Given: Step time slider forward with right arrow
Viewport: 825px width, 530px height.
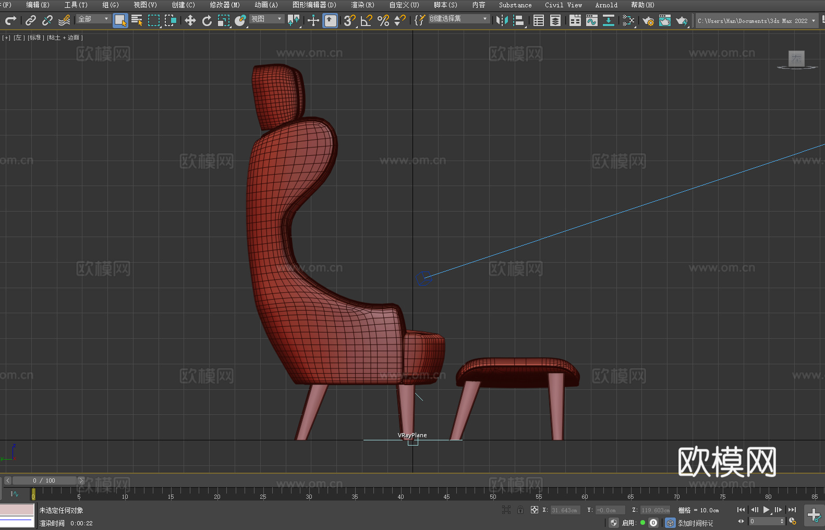Looking at the screenshot, I should click(81, 480).
